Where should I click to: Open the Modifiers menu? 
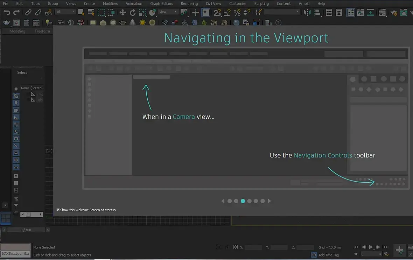pos(110,3)
